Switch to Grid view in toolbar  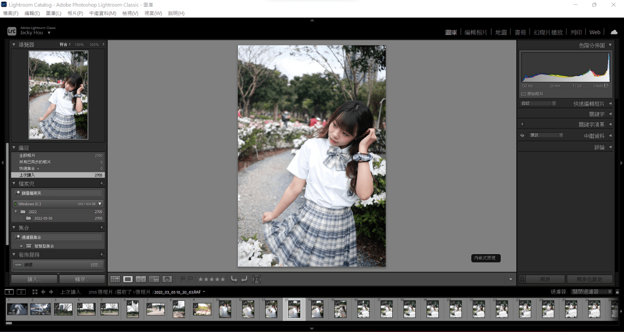[x=116, y=279]
